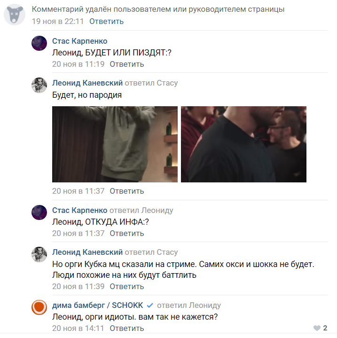Screen dimensions: 337x338
Task: Open Леонид Каневский's avatar on 'Будет, но пародия'
Action: coord(39,85)
